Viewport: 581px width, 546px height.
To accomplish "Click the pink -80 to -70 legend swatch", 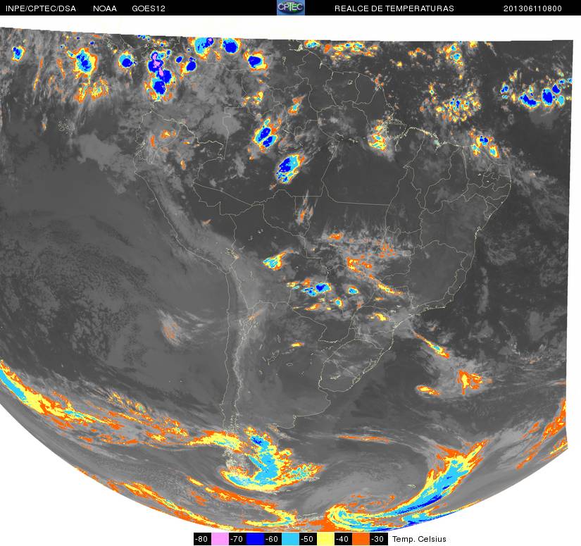I will coord(220,539).
